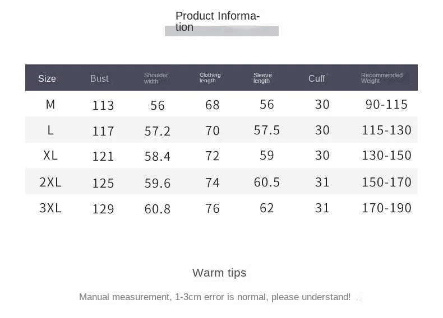This screenshot has height=318, width=443.
Task: Select the Clothing length header
Action: [210, 78]
